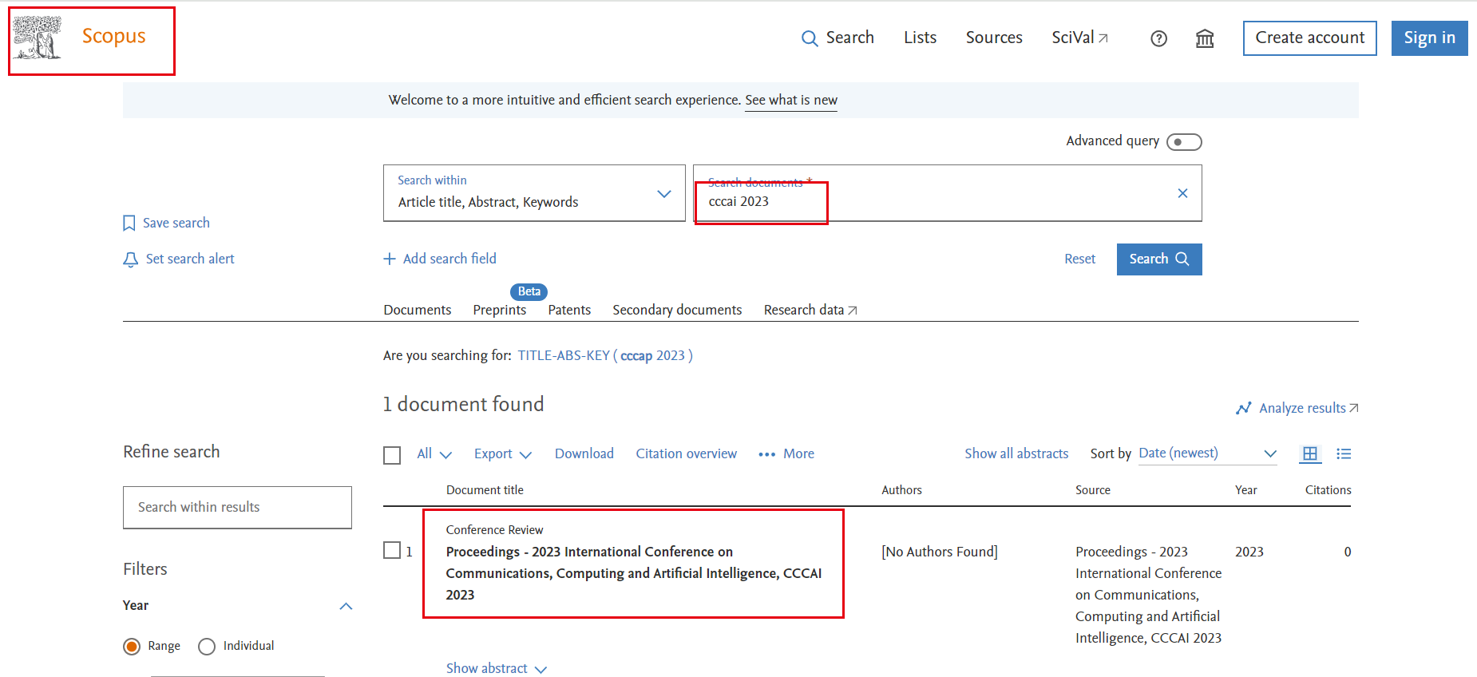Open the Sort by Date (newest) dropdown
Viewport: 1477px width, 677px height.
point(1208,453)
